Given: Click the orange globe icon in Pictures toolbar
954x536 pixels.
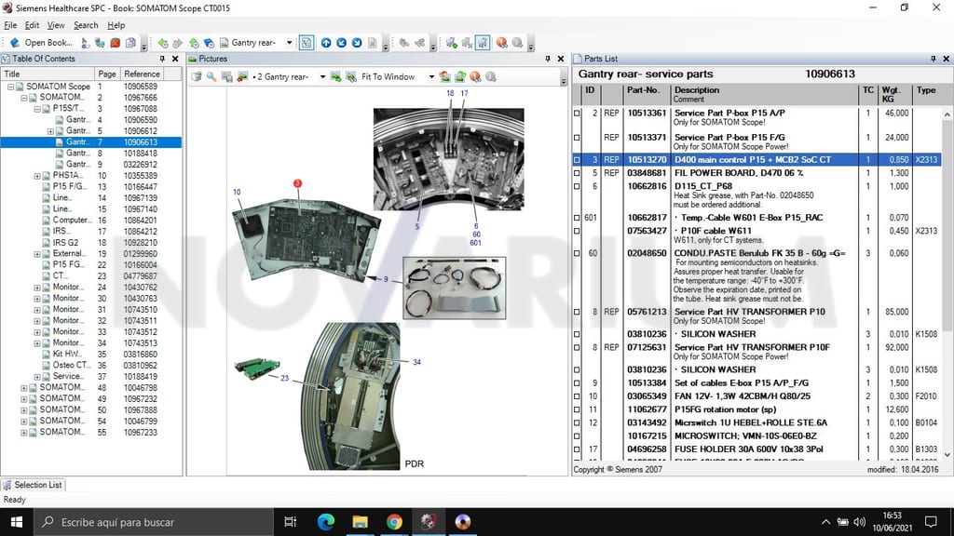Looking at the screenshot, I should click(475, 76).
